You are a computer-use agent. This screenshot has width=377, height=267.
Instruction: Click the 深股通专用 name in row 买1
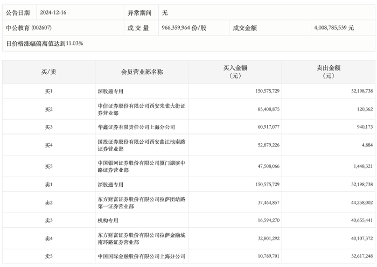tap(110, 91)
